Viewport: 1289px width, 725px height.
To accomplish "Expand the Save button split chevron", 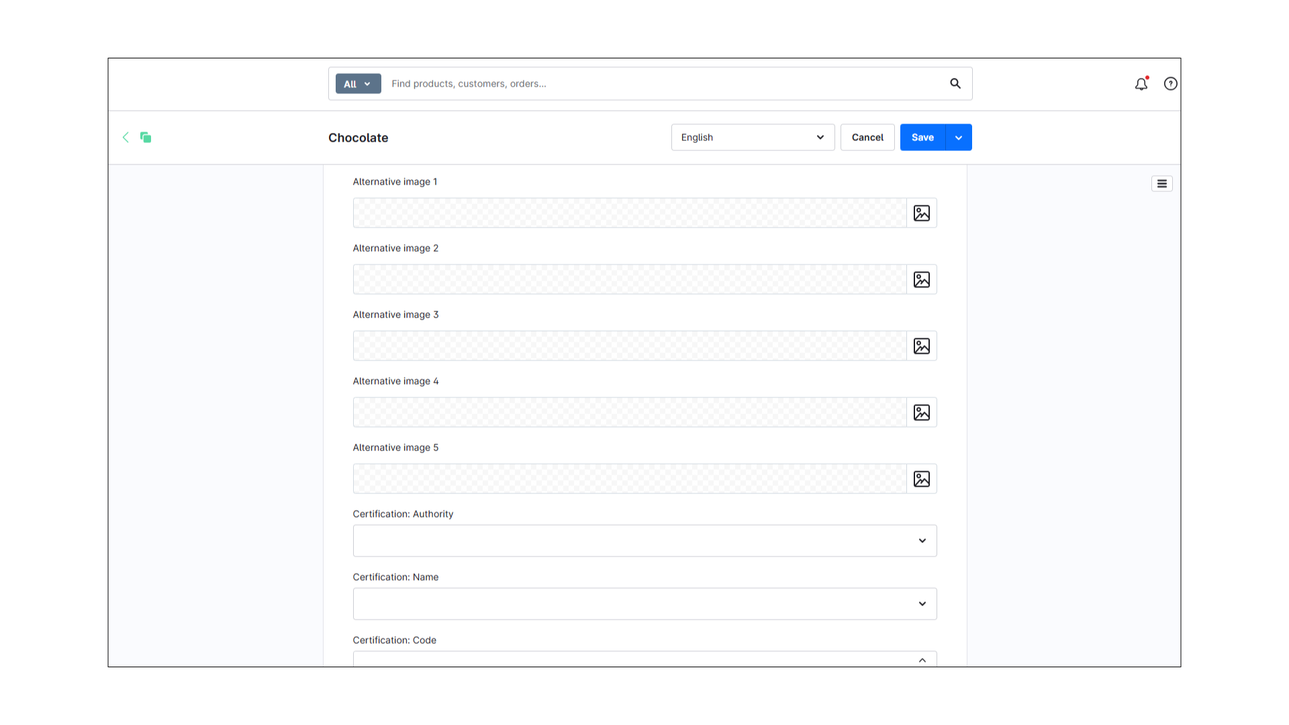I will 958,137.
